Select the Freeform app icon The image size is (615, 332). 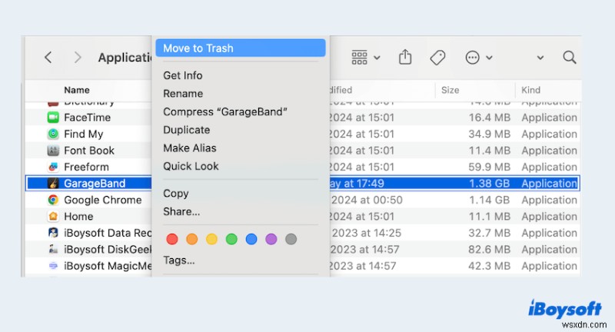pyautogui.click(x=53, y=167)
